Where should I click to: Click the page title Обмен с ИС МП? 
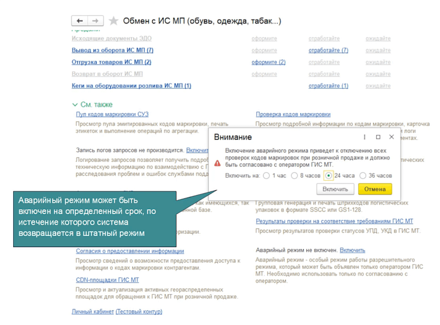pos(202,21)
